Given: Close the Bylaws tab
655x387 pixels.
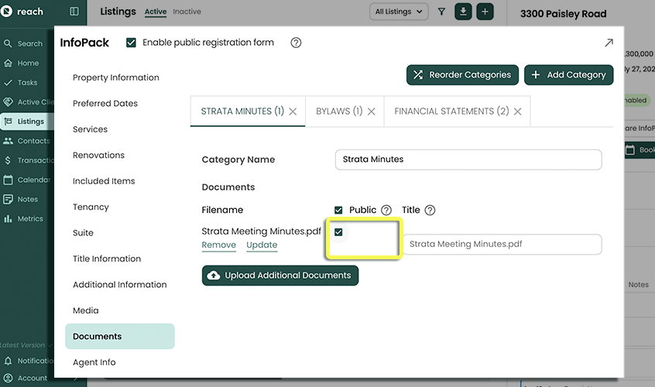Looking at the screenshot, I should 372,111.
